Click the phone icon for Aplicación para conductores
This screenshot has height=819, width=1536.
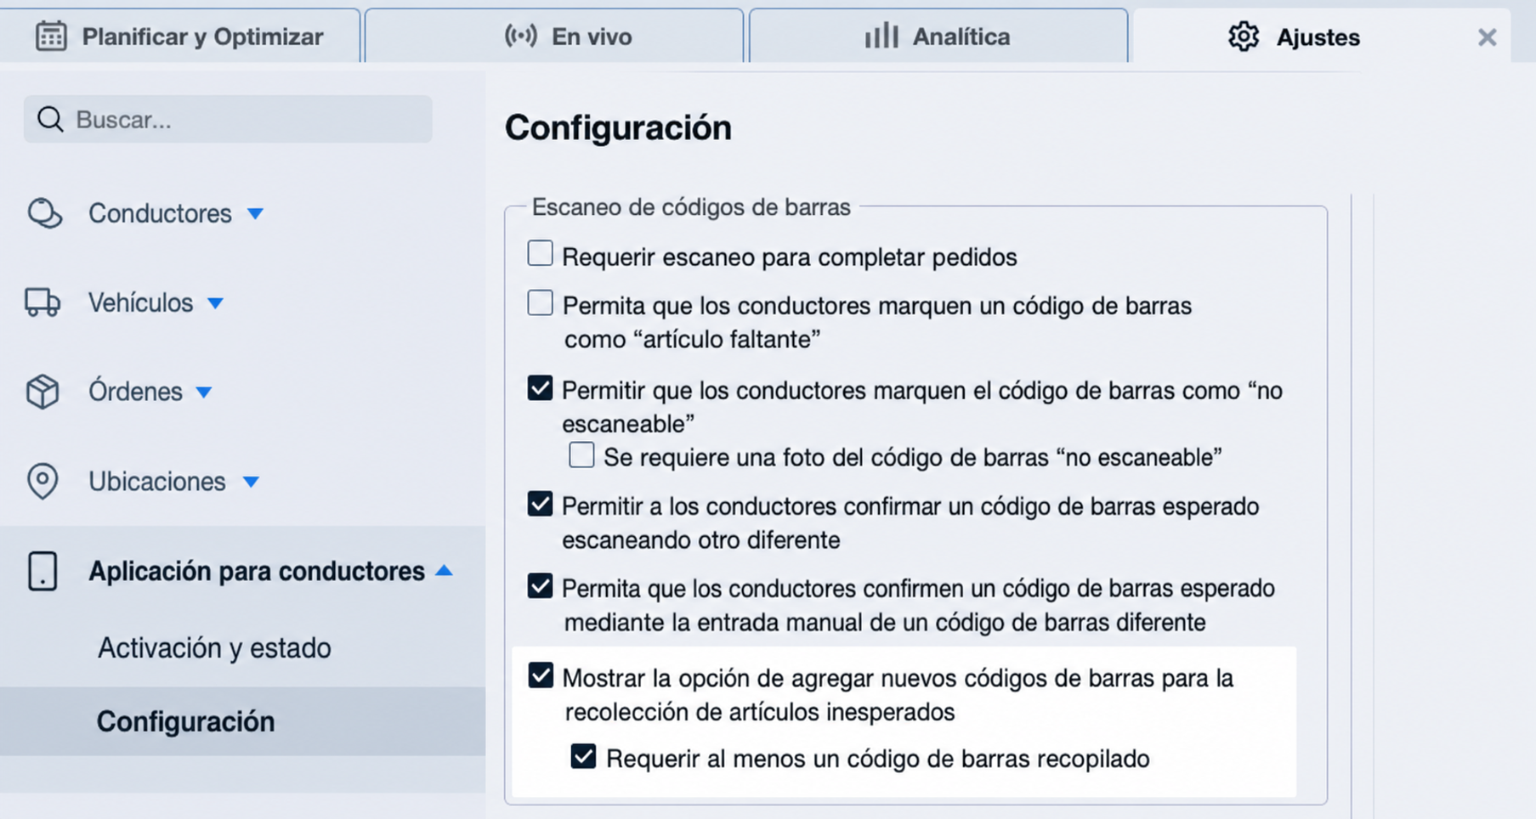[43, 571]
